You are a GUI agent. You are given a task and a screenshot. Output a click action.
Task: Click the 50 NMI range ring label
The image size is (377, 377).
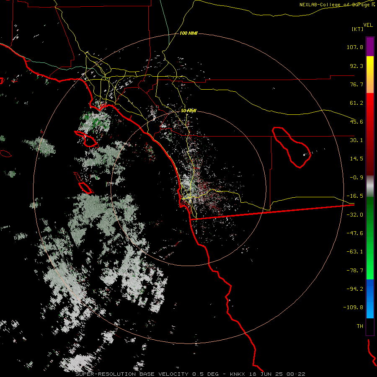188,111
